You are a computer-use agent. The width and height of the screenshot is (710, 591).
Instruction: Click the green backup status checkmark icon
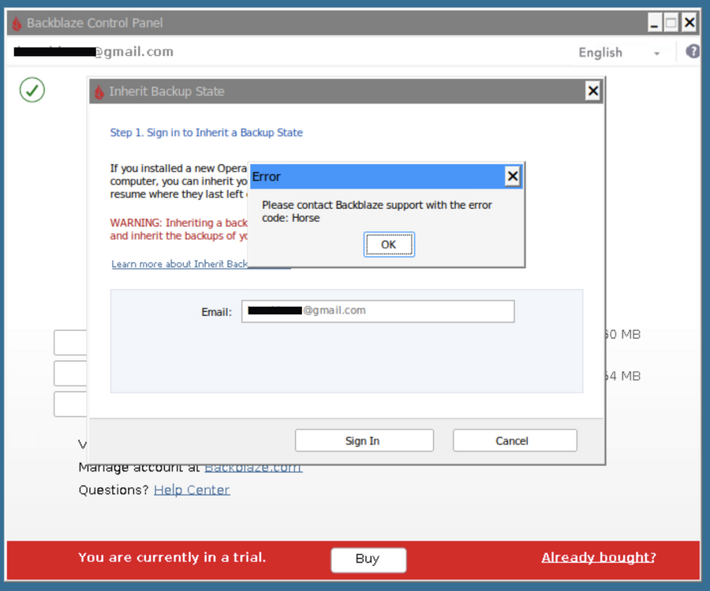click(x=32, y=90)
